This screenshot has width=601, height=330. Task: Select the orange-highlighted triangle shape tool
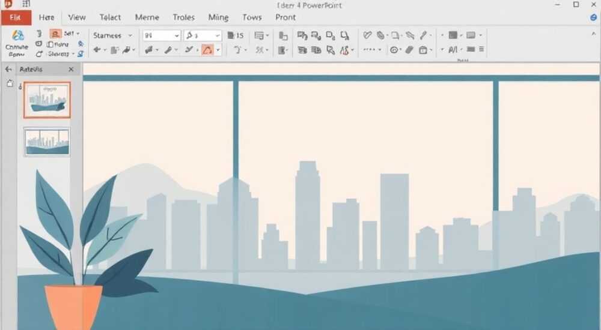[207, 50]
